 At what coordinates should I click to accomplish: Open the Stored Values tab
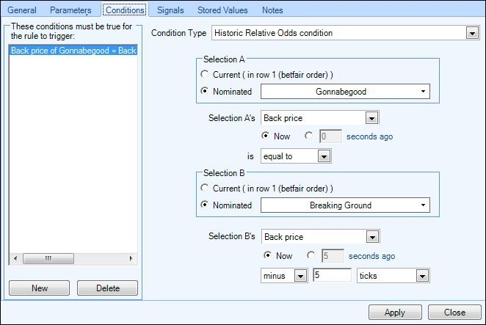point(222,10)
